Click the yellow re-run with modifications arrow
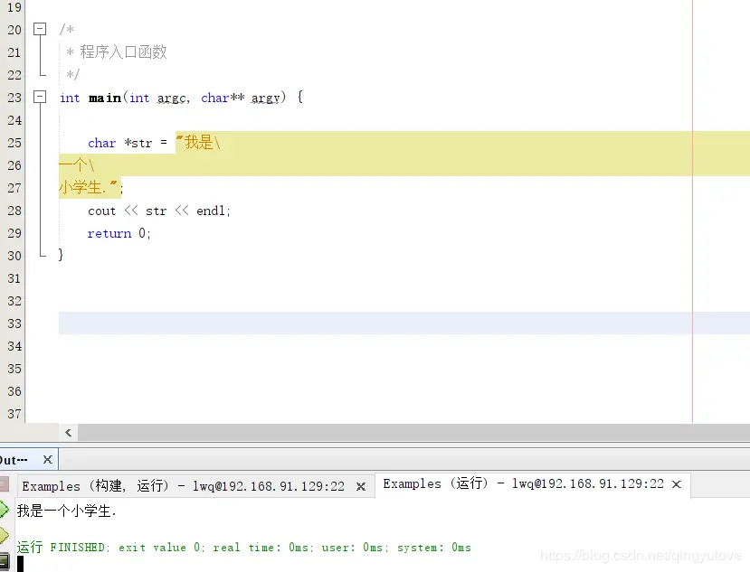Viewport: 750px width, 572px height. click(x=4, y=535)
